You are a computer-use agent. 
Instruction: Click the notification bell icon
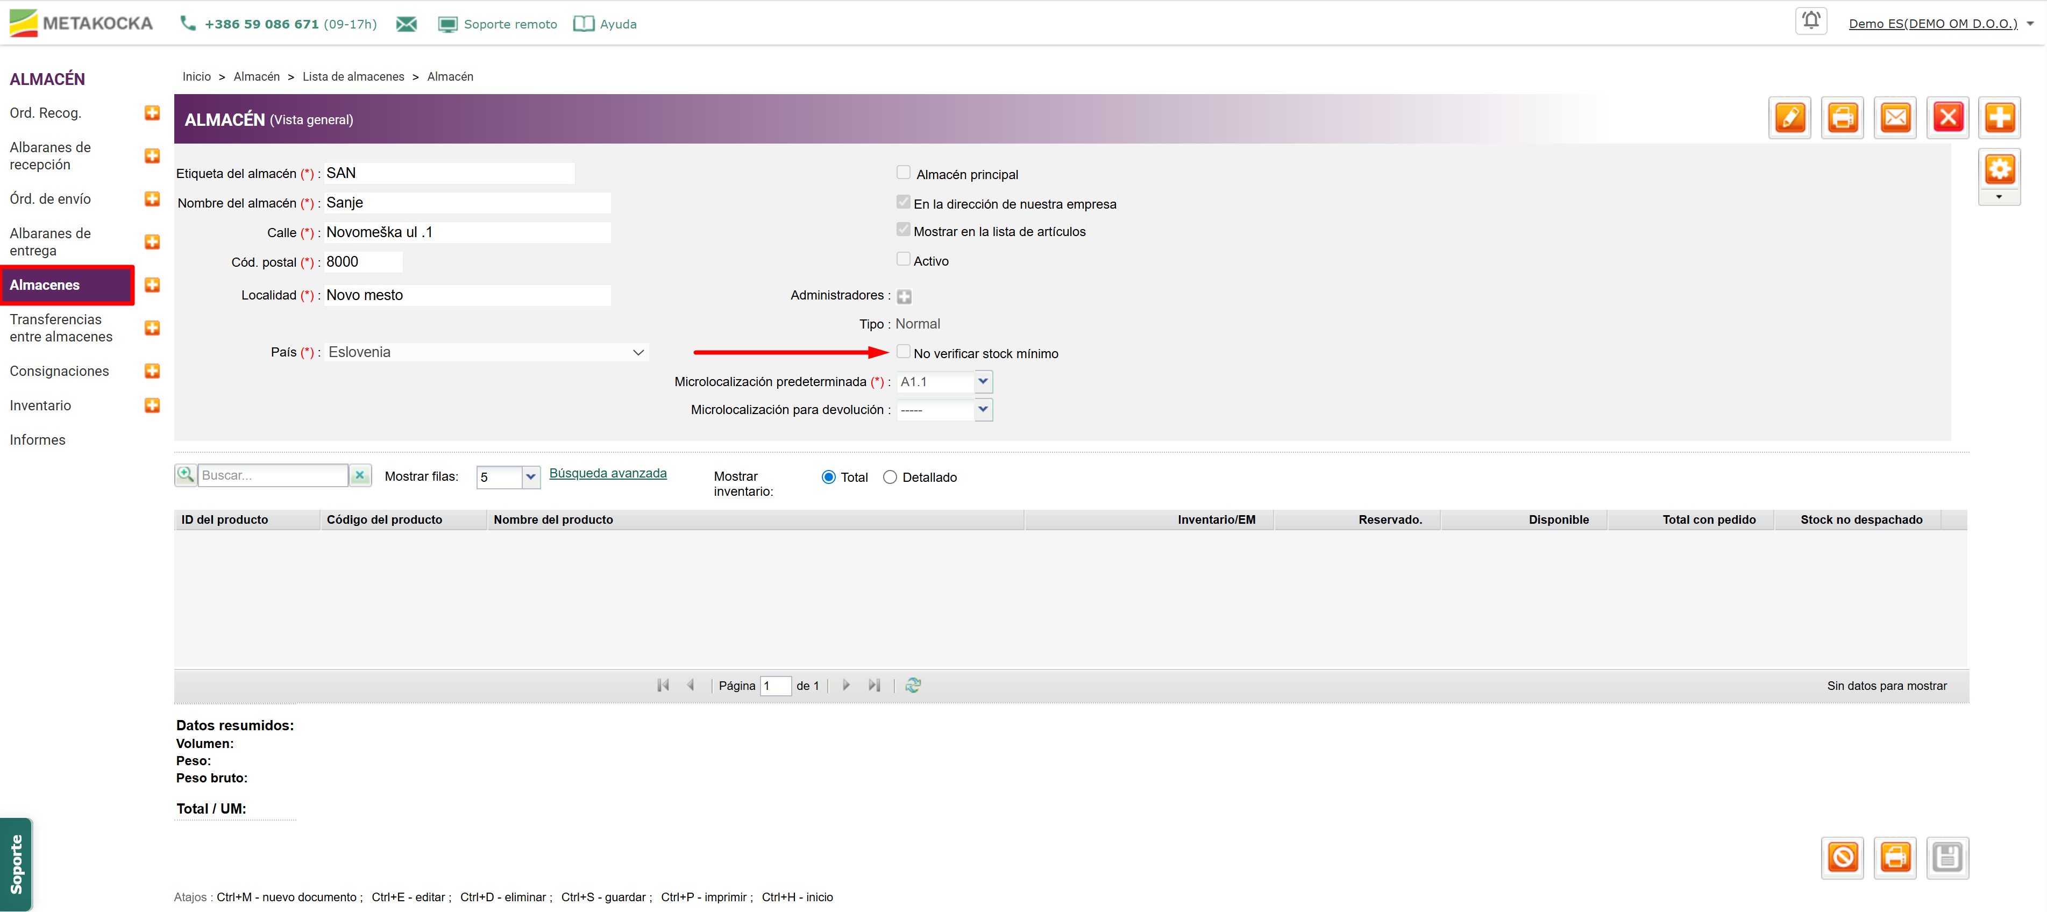point(1811,22)
